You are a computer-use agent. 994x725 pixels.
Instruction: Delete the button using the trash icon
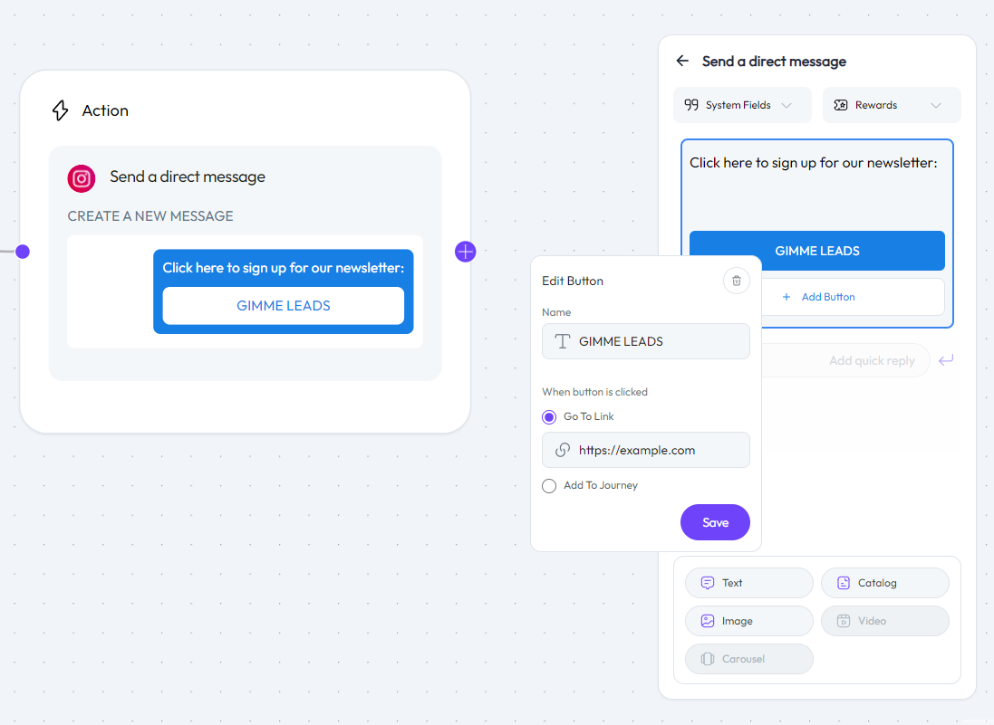click(737, 281)
